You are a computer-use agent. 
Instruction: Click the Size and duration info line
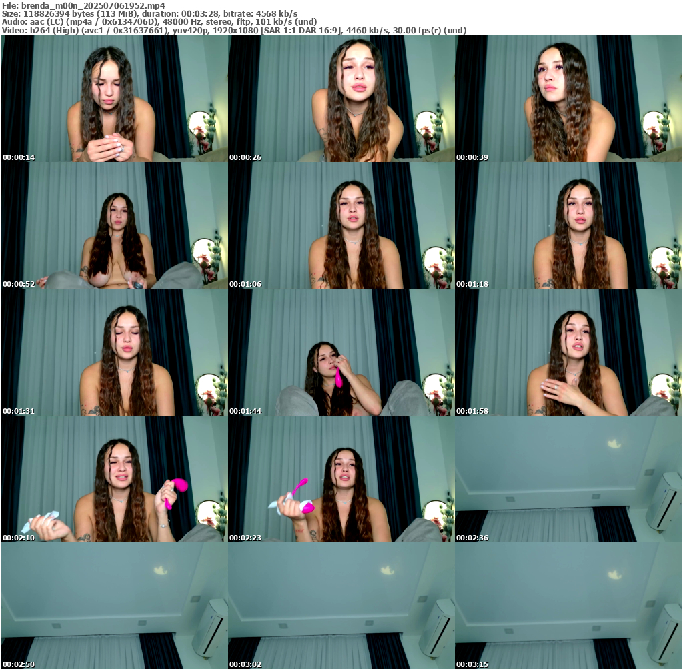tap(150, 13)
